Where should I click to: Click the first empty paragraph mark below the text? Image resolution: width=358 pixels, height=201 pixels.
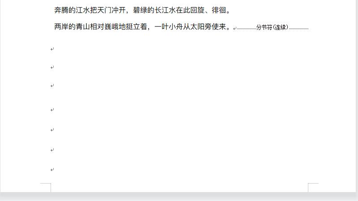click(x=52, y=49)
